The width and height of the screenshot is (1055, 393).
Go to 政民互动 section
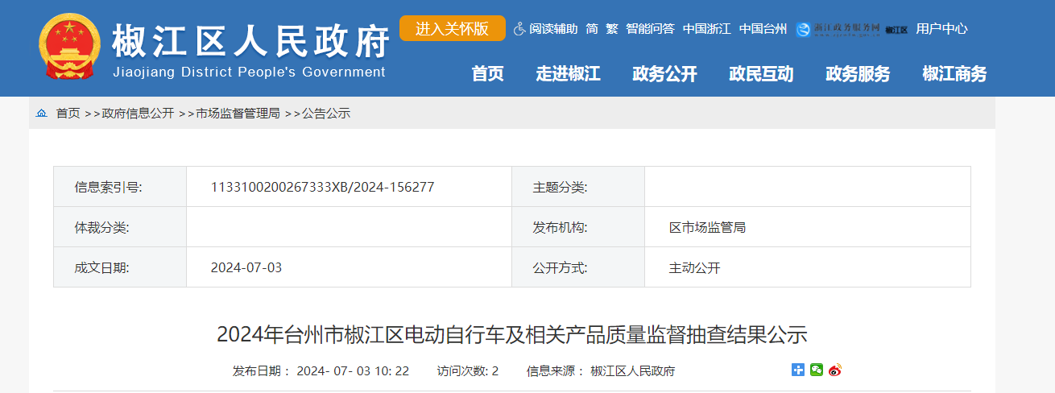click(761, 74)
